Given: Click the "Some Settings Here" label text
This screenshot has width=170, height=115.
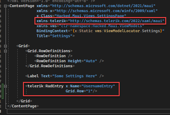Looking at the screenshot, I should [75, 76].
